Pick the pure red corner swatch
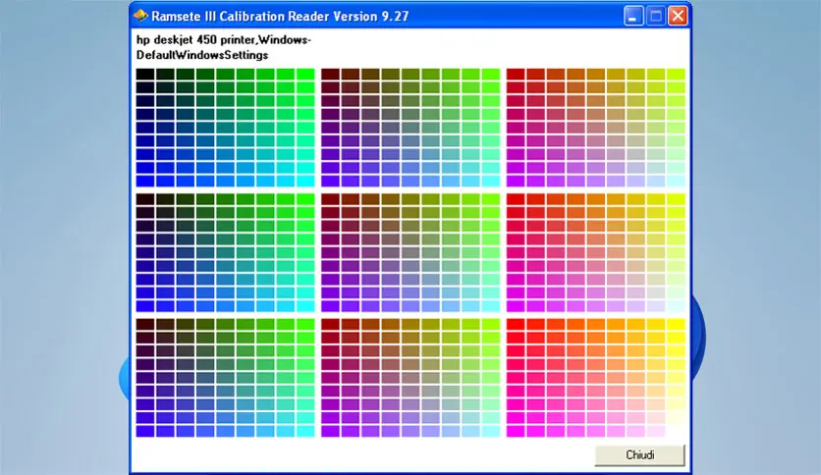 (x=516, y=324)
